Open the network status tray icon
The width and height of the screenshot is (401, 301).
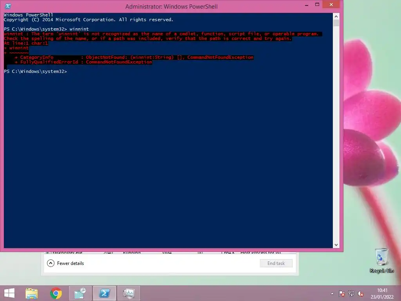(x=351, y=294)
